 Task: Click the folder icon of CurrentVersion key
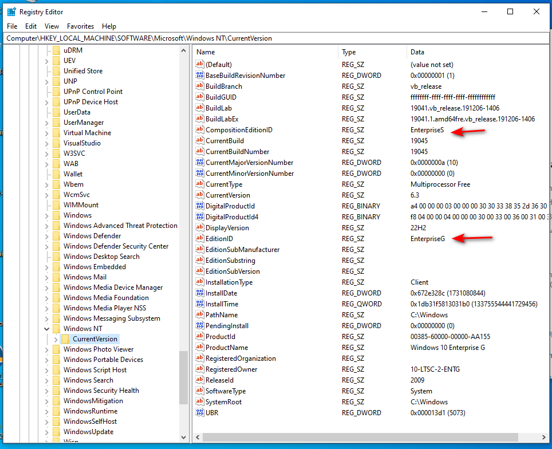(65, 339)
